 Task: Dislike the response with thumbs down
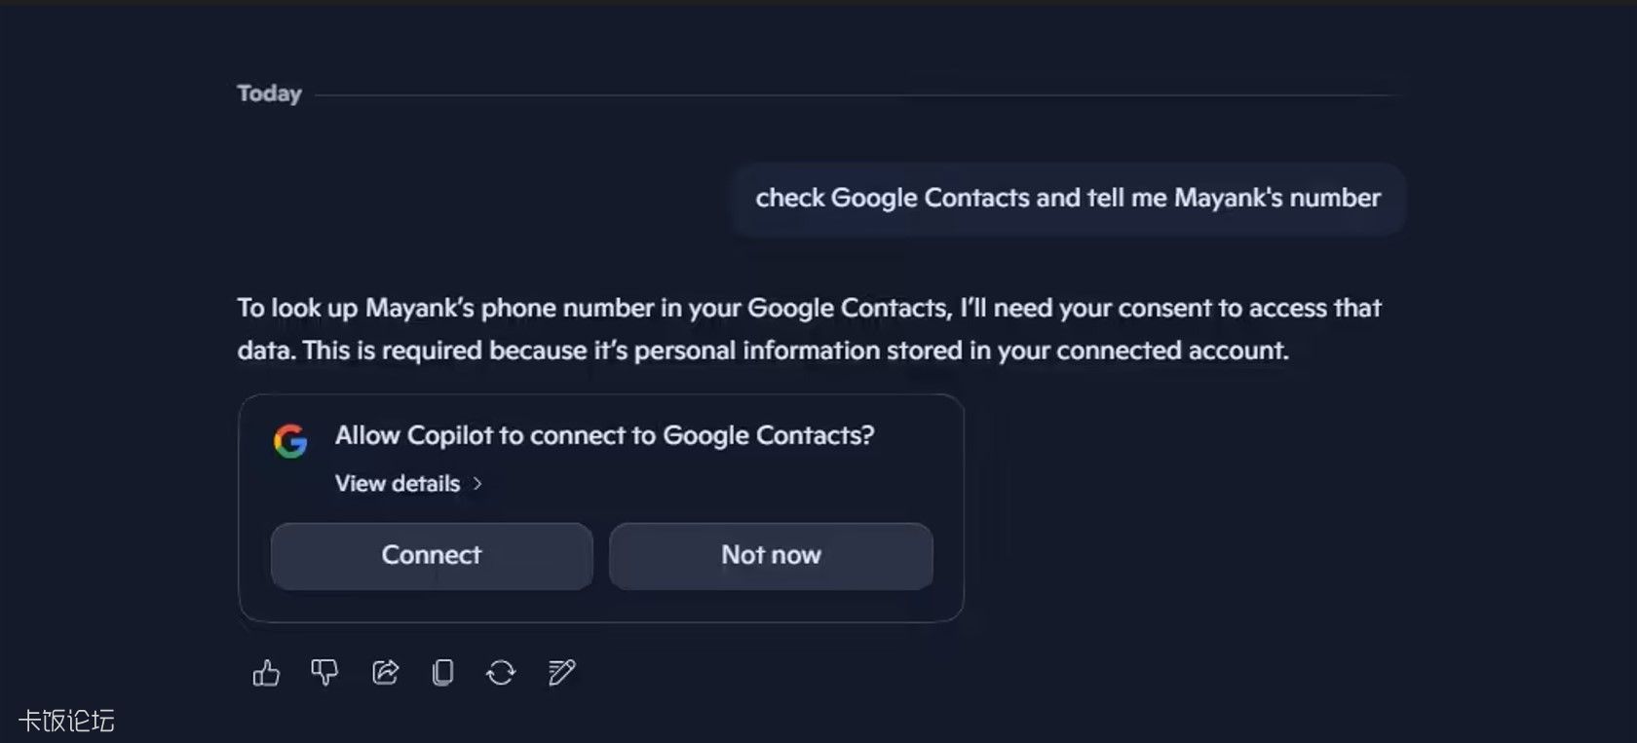pyautogui.click(x=324, y=672)
